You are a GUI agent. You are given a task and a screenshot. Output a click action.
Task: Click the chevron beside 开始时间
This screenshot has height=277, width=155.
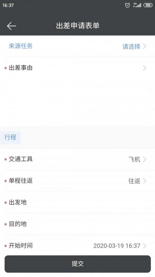(x=145, y=245)
